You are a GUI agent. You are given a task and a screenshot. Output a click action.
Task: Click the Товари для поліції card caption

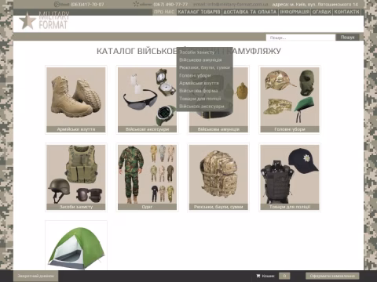[x=290, y=207]
